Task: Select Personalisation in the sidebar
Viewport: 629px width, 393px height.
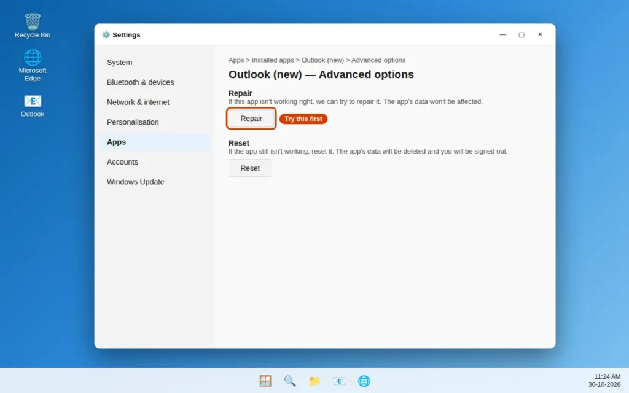Action: pyautogui.click(x=155, y=122)
